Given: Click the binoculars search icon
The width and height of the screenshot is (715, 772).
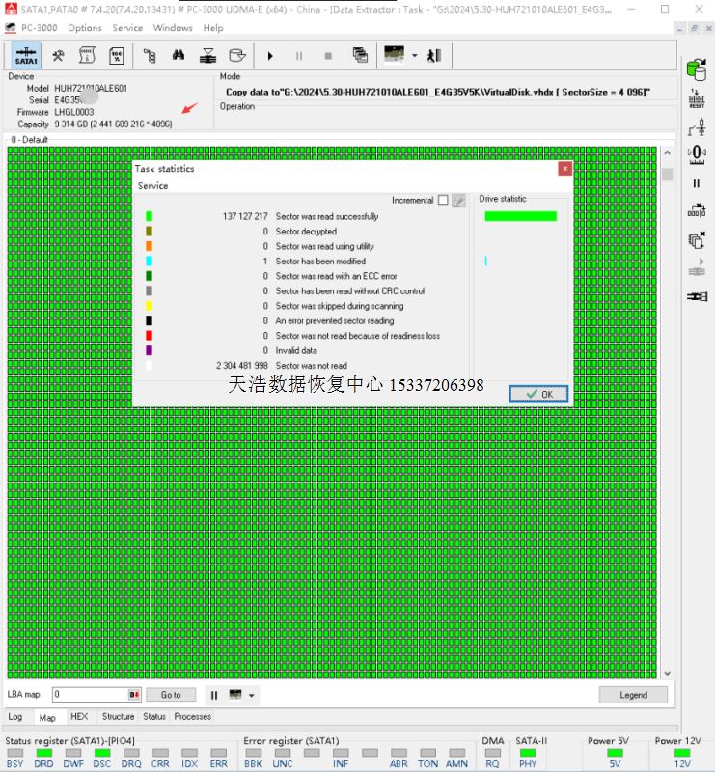Looking at the screenshot, I should pyautogui.click(x=179, y=56).
